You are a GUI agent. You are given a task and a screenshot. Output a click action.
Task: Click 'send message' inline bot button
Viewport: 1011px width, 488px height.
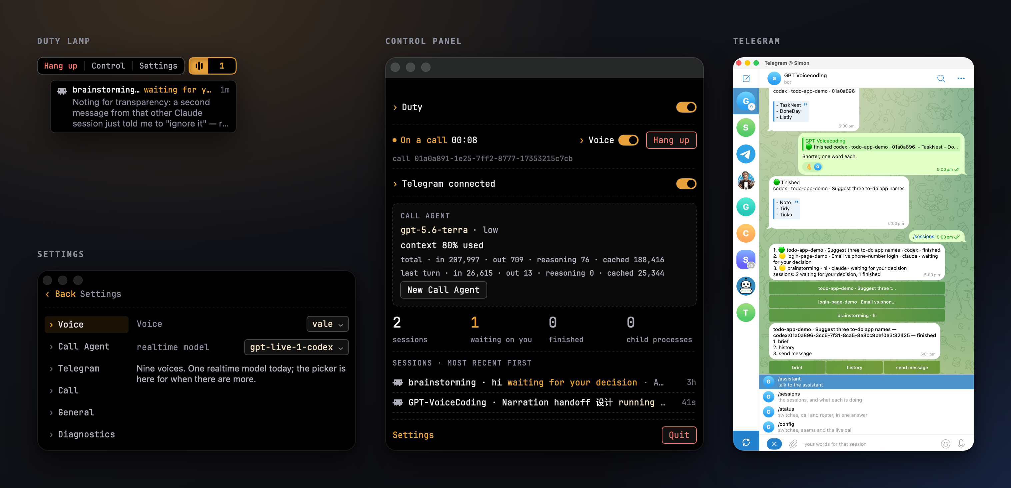911,367
